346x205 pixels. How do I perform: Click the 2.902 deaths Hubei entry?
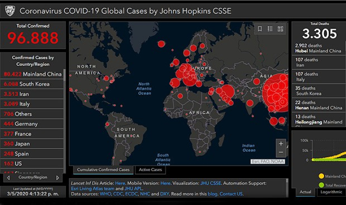point(319,48)
